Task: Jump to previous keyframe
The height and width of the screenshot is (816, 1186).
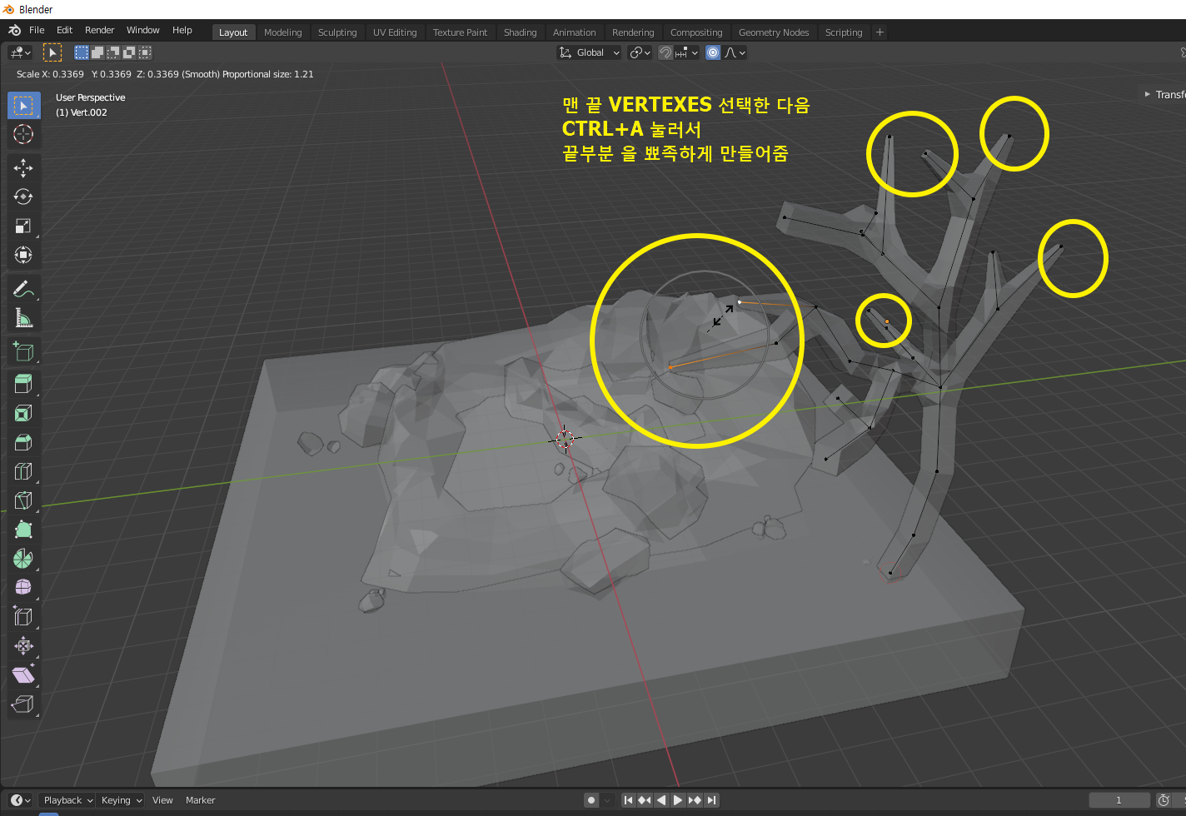Action: [x=645, y=800]
